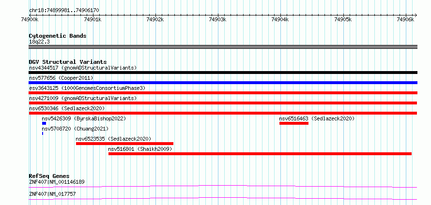Click the gray 18q22.3 cytoband bar
431x205 pixels.
pyautogui.click(x=223, y=47)
